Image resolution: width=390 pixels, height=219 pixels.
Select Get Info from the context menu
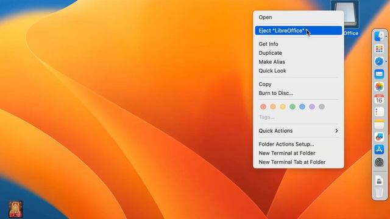pyautogui.click(x=299, y=44)
